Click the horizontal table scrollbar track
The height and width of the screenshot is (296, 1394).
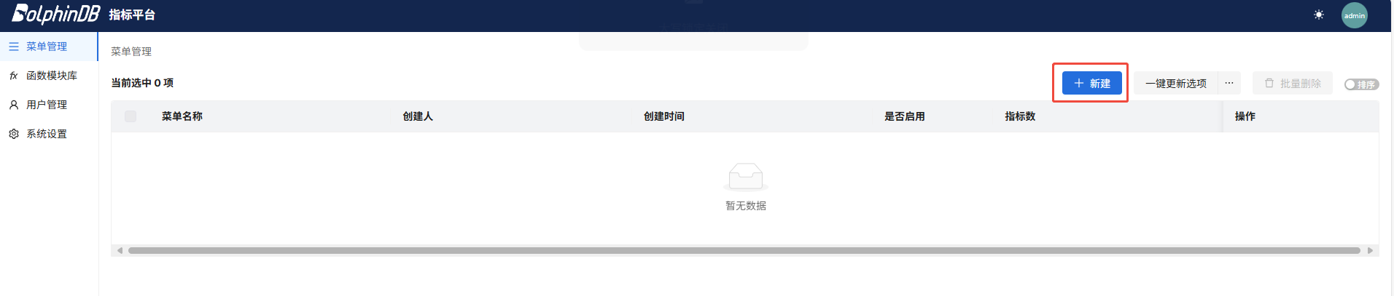(744, 250)
